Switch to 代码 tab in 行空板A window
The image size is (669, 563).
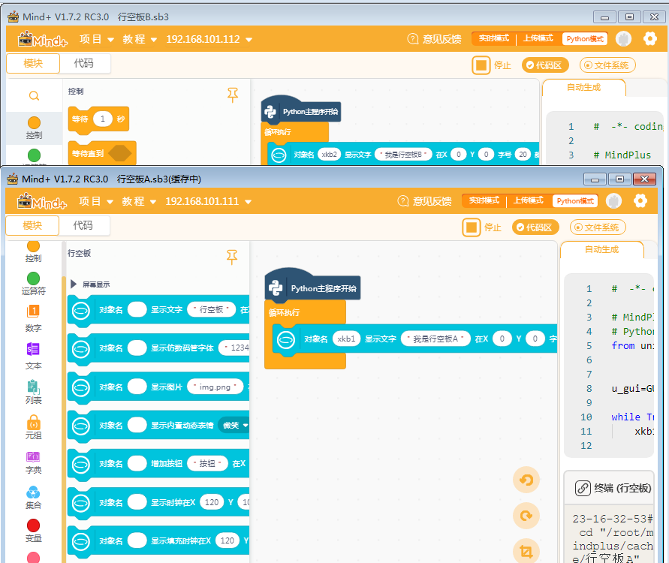pos(83,225)
